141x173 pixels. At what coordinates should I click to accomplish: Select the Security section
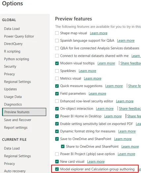click(10, 66)
